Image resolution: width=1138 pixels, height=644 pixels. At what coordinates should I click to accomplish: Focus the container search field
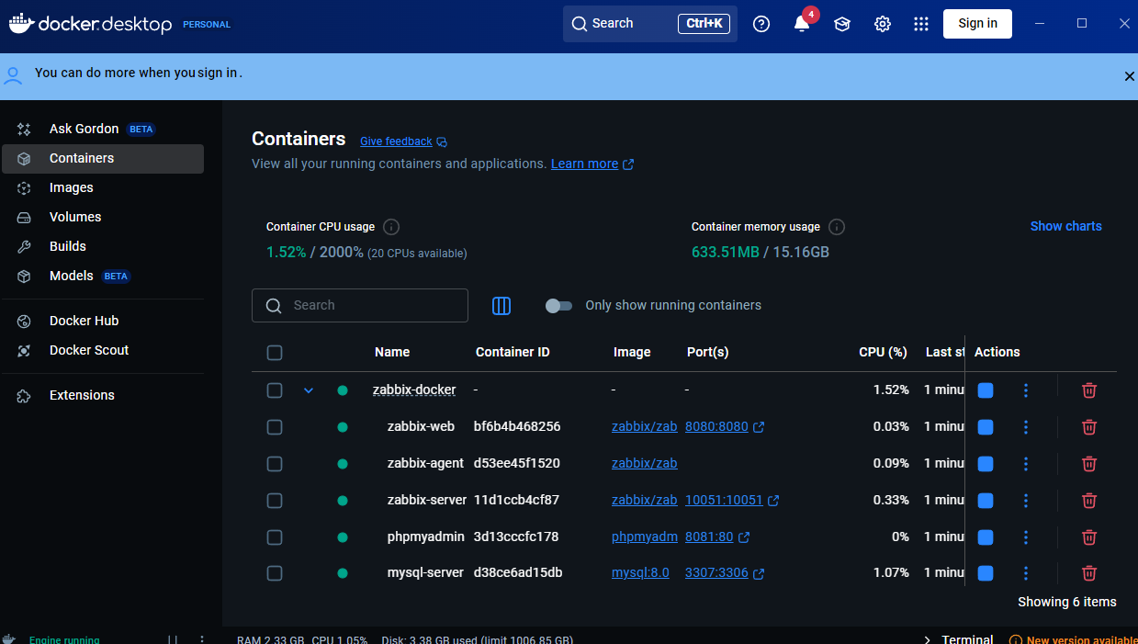[x=360, y=306]
